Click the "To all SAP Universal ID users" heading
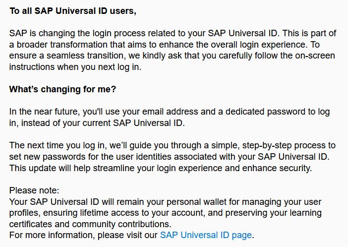Viewport: 348px width, 247px height. 72,12
